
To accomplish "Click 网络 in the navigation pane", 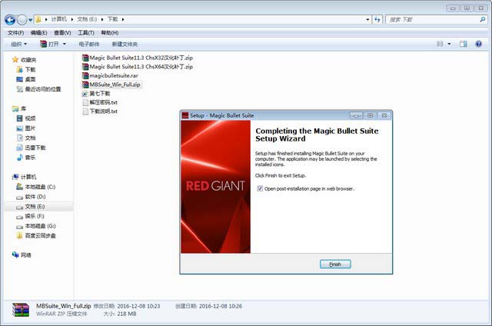I will click(x=22, y=254).
